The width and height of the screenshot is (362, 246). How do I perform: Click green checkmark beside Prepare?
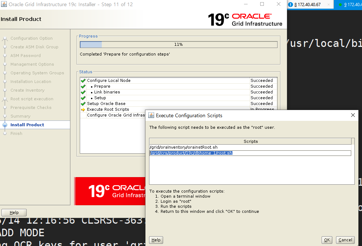(x=83, y=86)
